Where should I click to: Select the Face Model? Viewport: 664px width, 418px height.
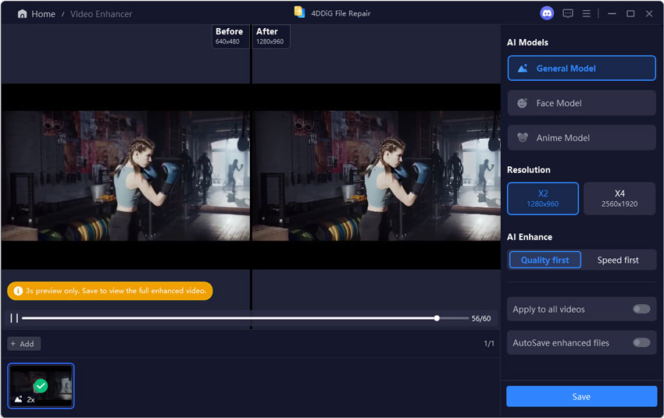[x=581, y=103]
